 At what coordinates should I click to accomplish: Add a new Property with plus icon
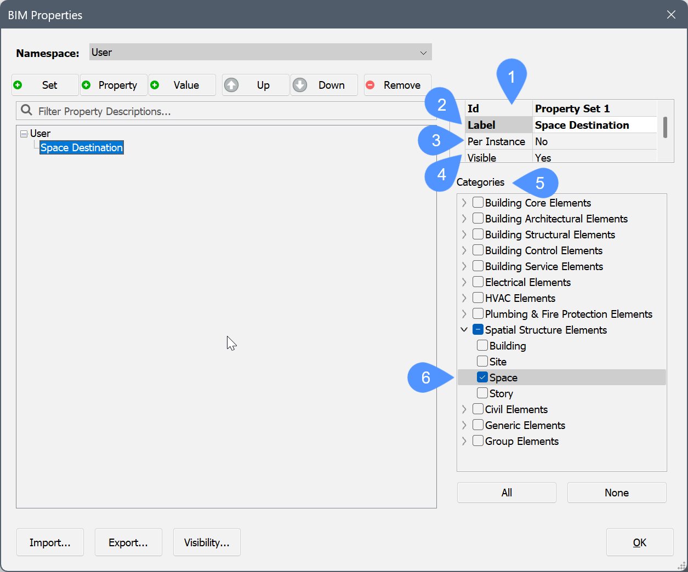coord(113,85)
